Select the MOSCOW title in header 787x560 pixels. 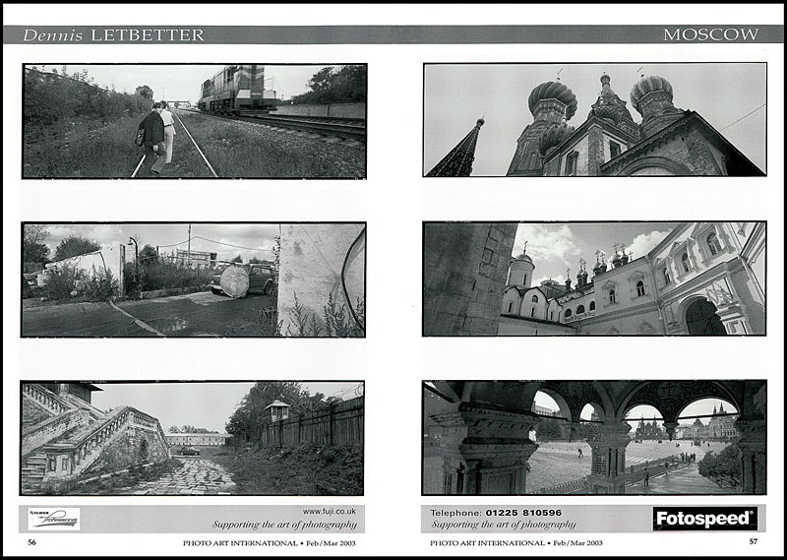(x=710, y=34)
